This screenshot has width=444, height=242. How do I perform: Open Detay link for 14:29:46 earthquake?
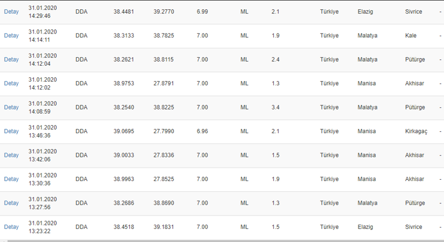(x=12, y=12)
